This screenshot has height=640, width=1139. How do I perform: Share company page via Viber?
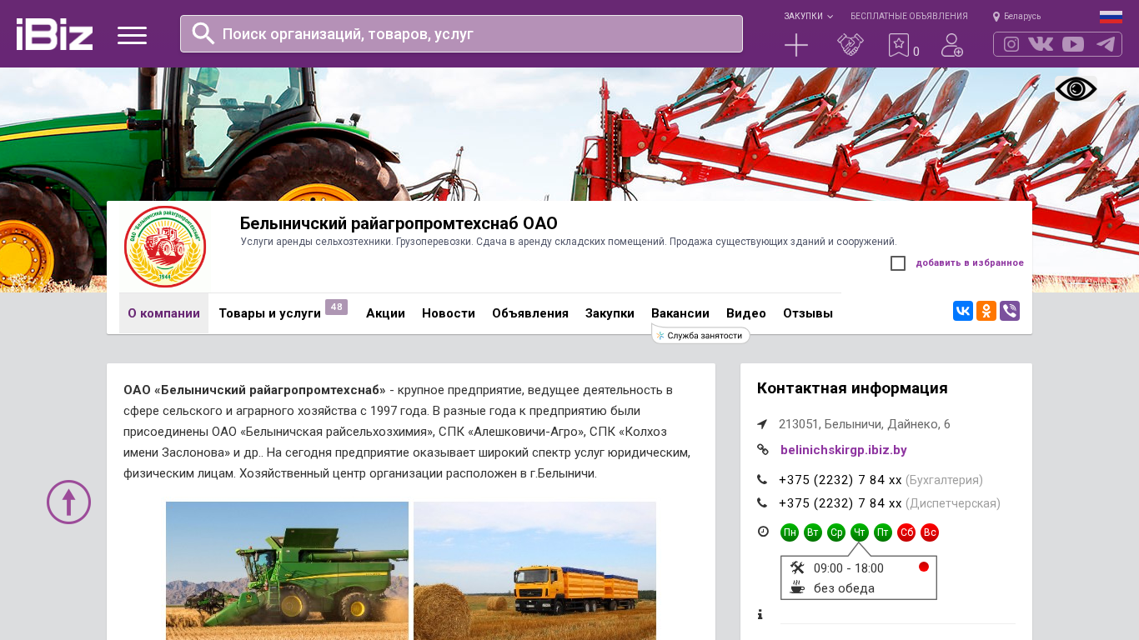tap(1010, 311)
